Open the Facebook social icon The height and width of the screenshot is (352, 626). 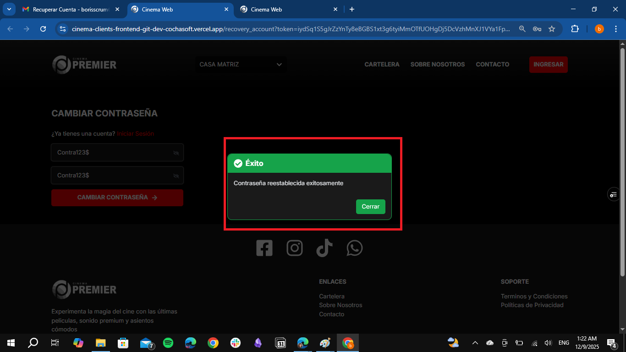coord(264,248)
